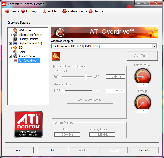The image size is (164, 158).
Task: Select the 3D tree item label
Action: coord(20,48)
